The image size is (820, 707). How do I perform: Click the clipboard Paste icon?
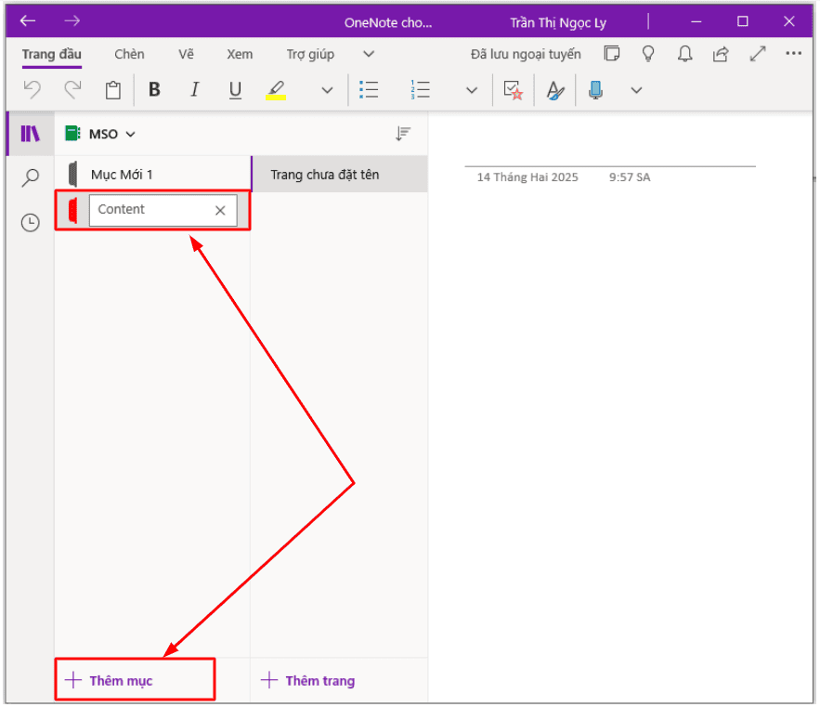click(113, 90)
